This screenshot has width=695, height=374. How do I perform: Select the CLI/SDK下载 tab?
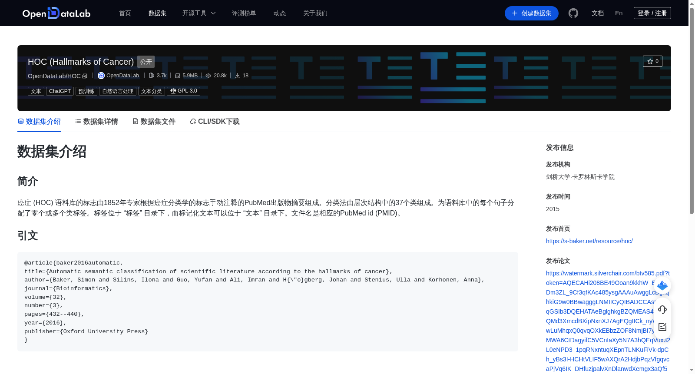click(215, 122)
